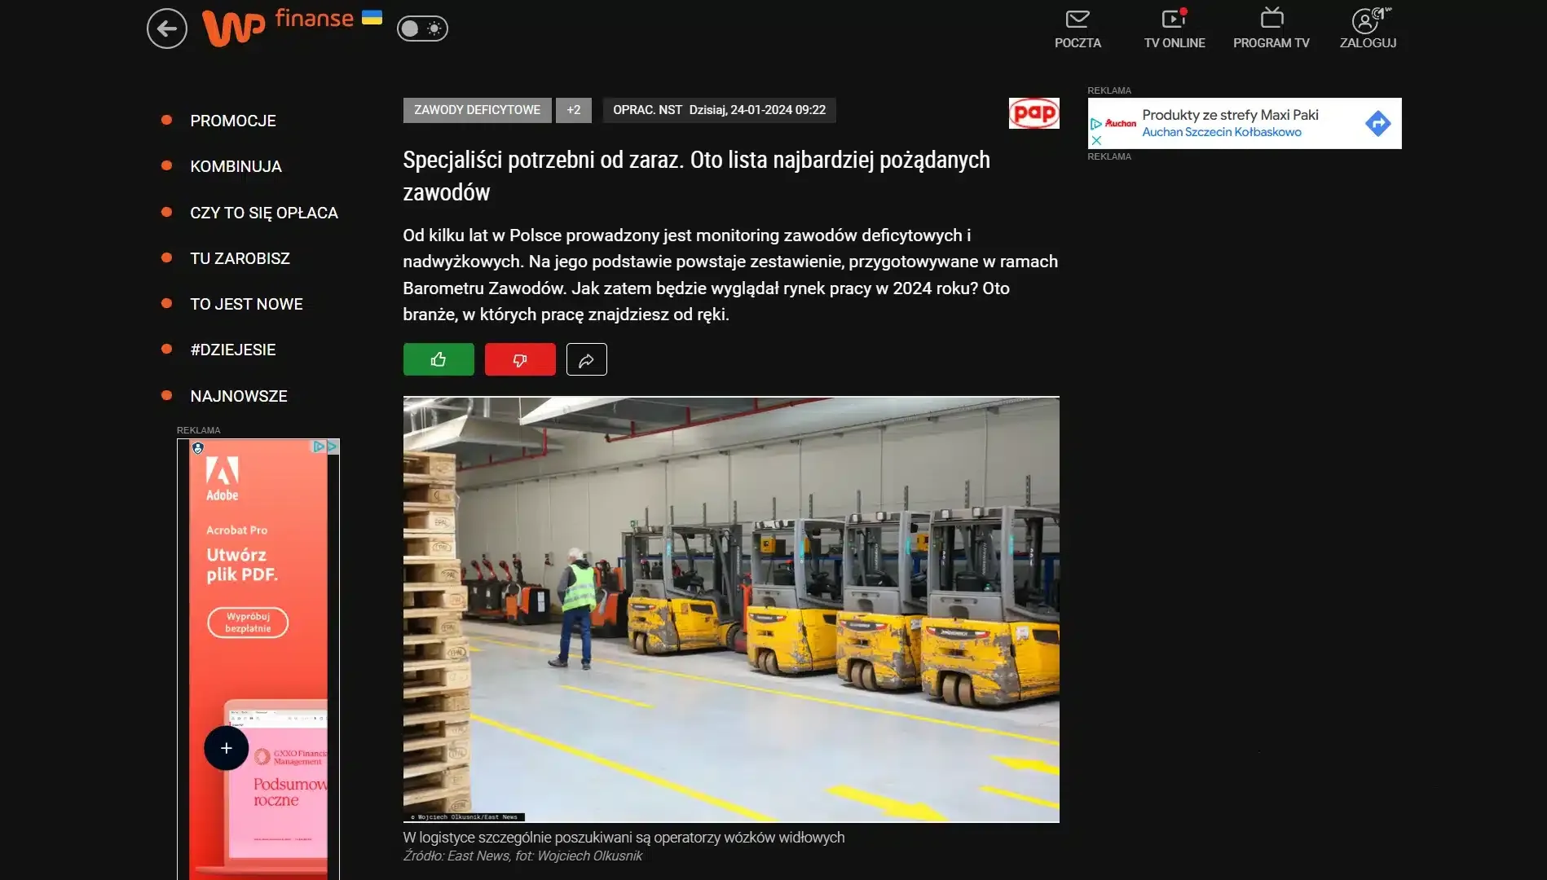Open the Auchan ad directions arrow

(x=1378, y=124)
